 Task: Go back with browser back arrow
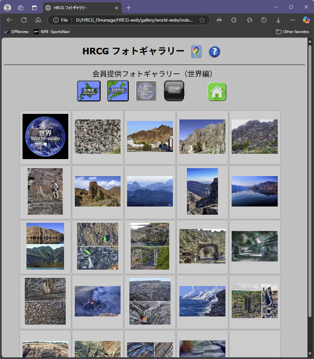[x=9, y=20]
